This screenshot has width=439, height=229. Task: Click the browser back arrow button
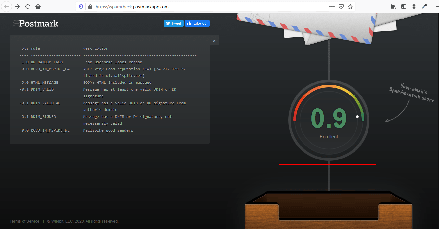tap(6, 6)
